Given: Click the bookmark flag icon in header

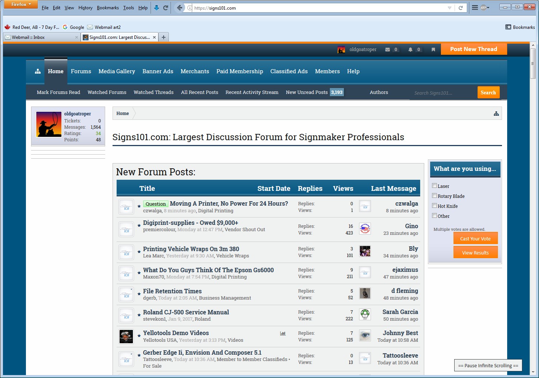Looking at the screenshot, I should (x=433, y=50).
